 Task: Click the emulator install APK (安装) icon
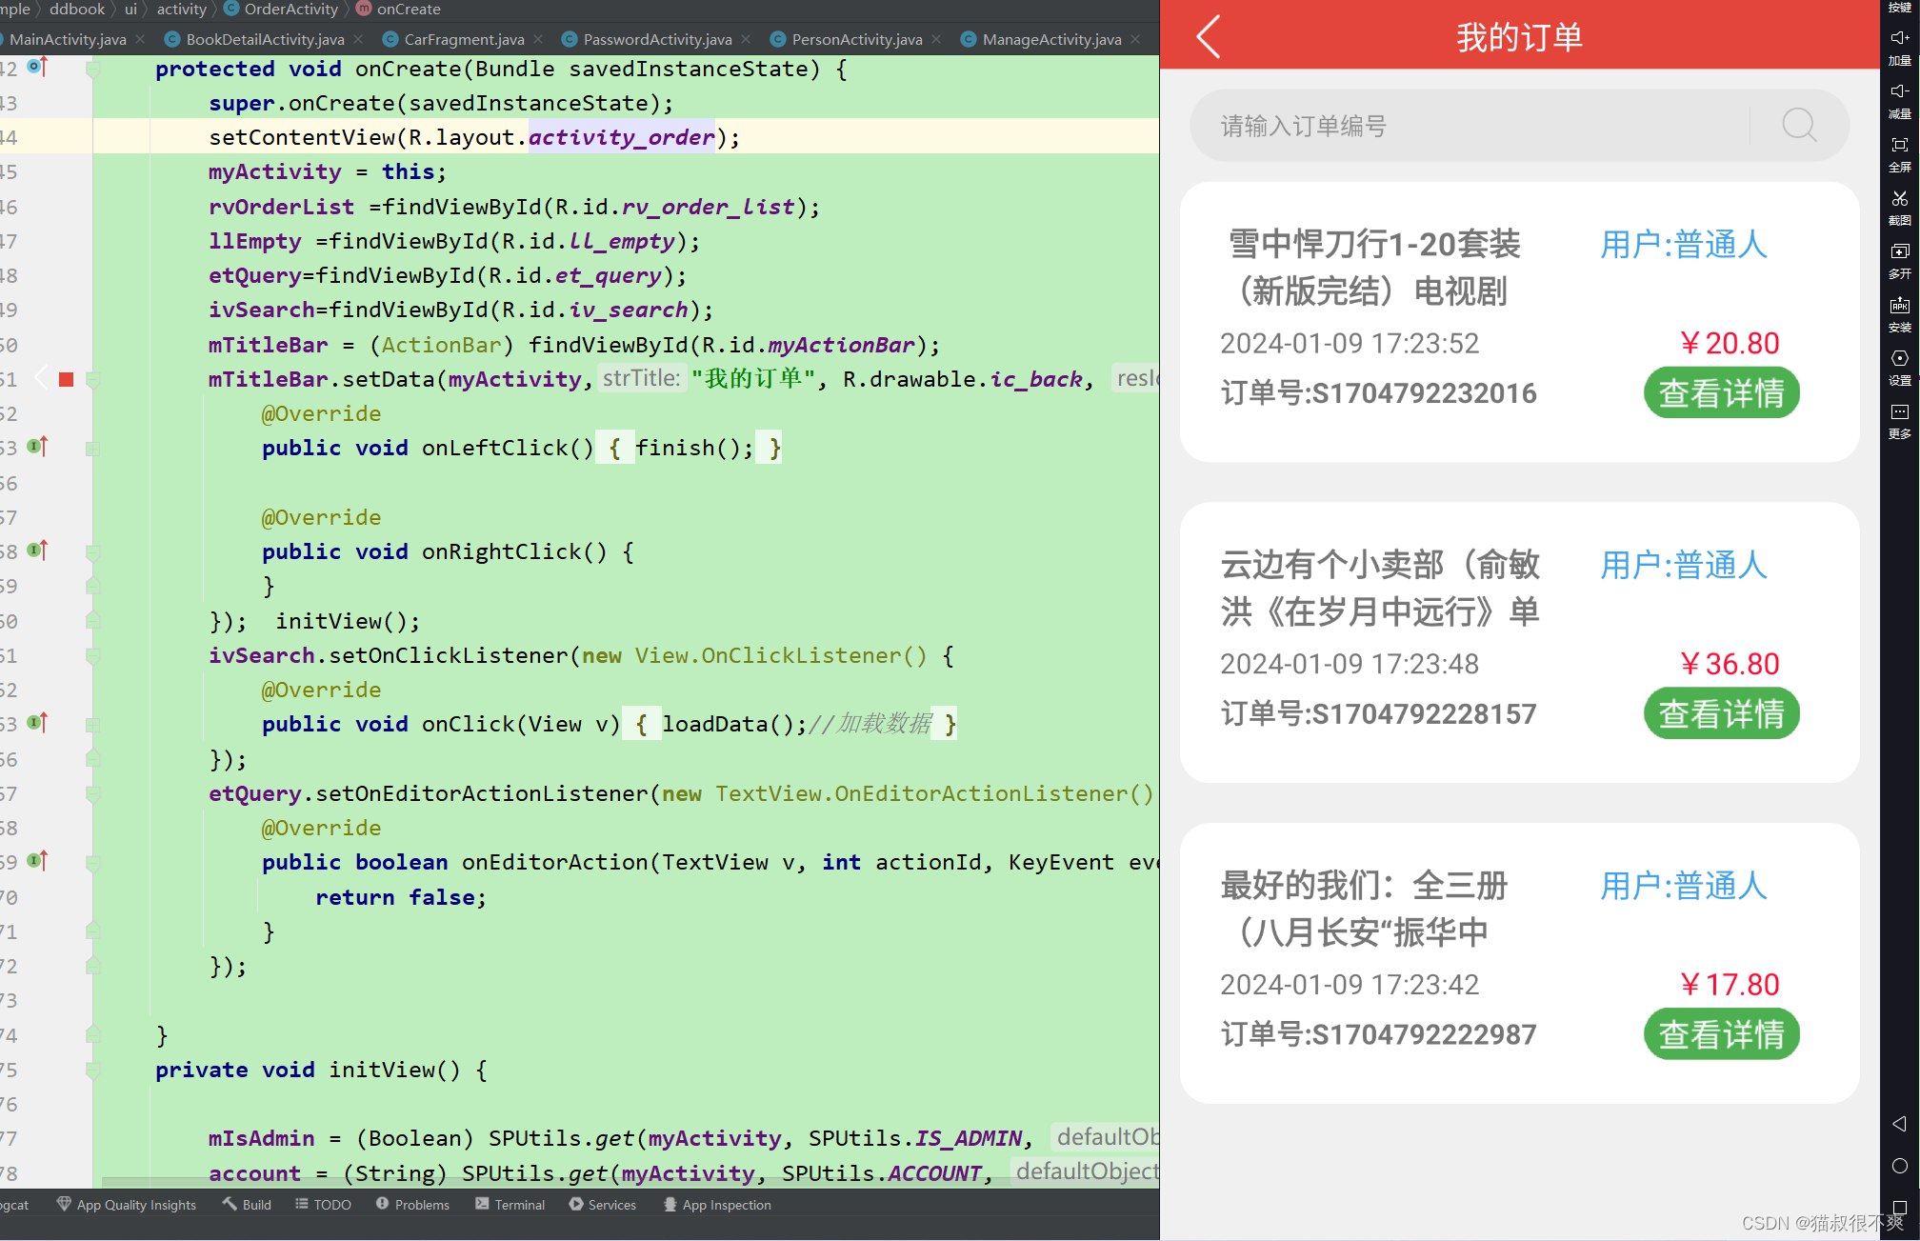click(x=1899, y=305)
